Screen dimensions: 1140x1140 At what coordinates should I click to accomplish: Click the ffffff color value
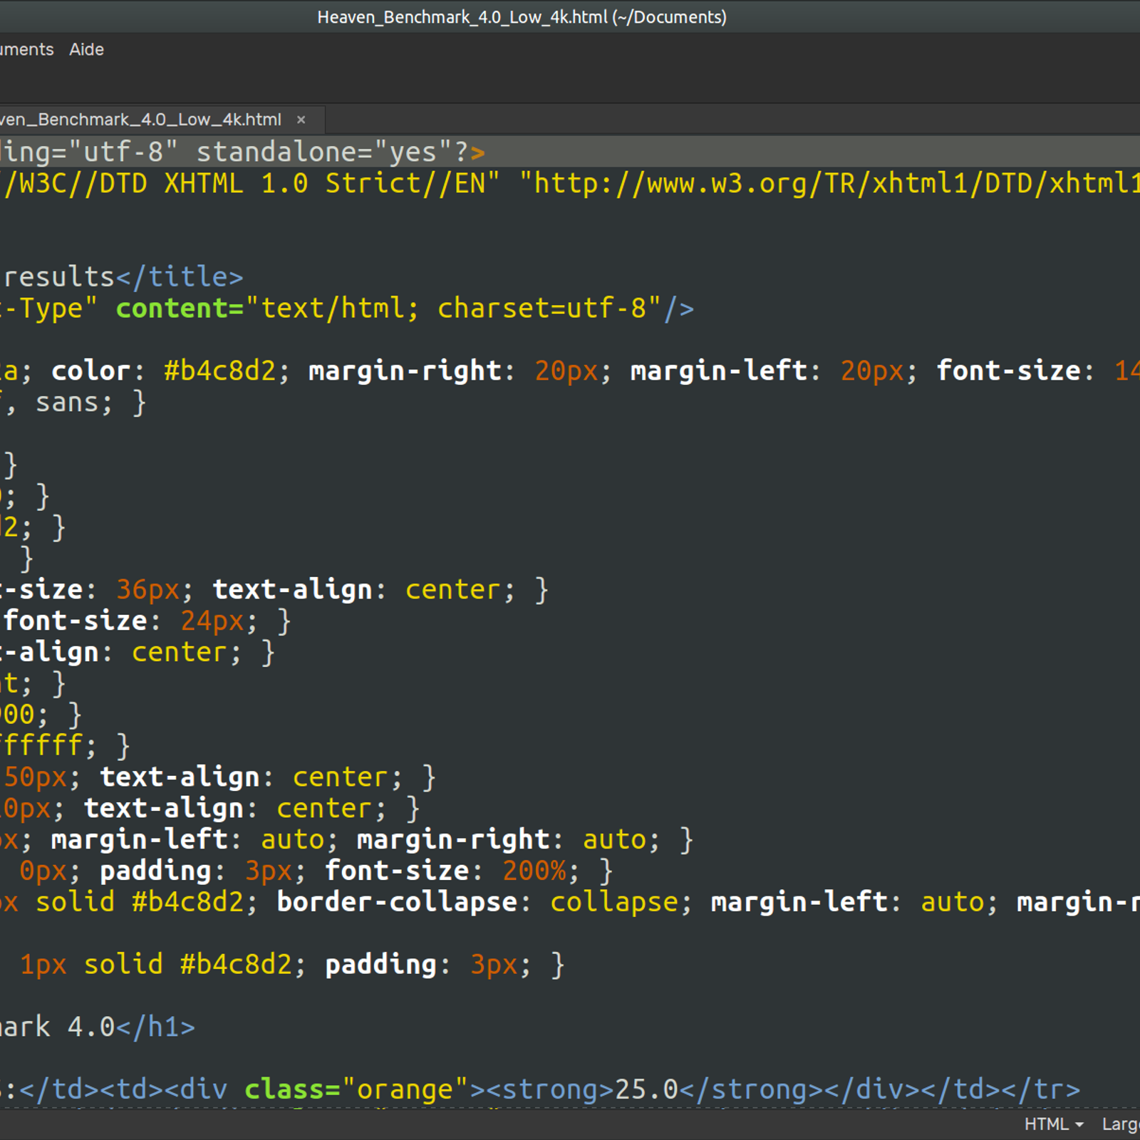tap(41, 745)
